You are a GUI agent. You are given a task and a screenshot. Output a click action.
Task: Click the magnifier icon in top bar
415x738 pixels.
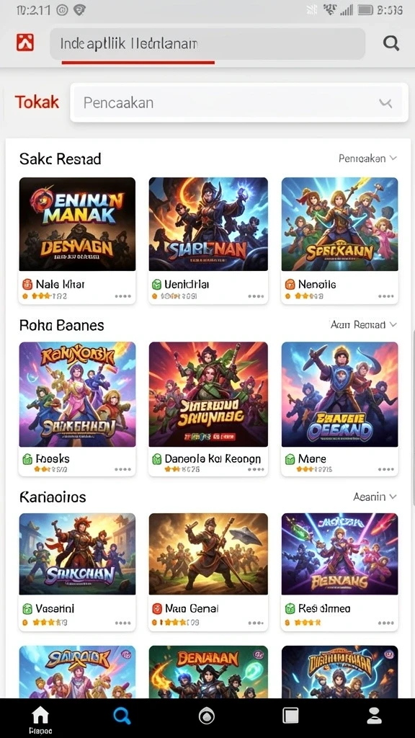pyautogui.click(x=391, y=43)
